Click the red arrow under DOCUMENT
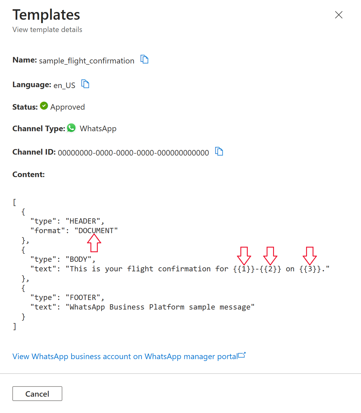Viewport: 361px width, 413px height. point(94,243)
